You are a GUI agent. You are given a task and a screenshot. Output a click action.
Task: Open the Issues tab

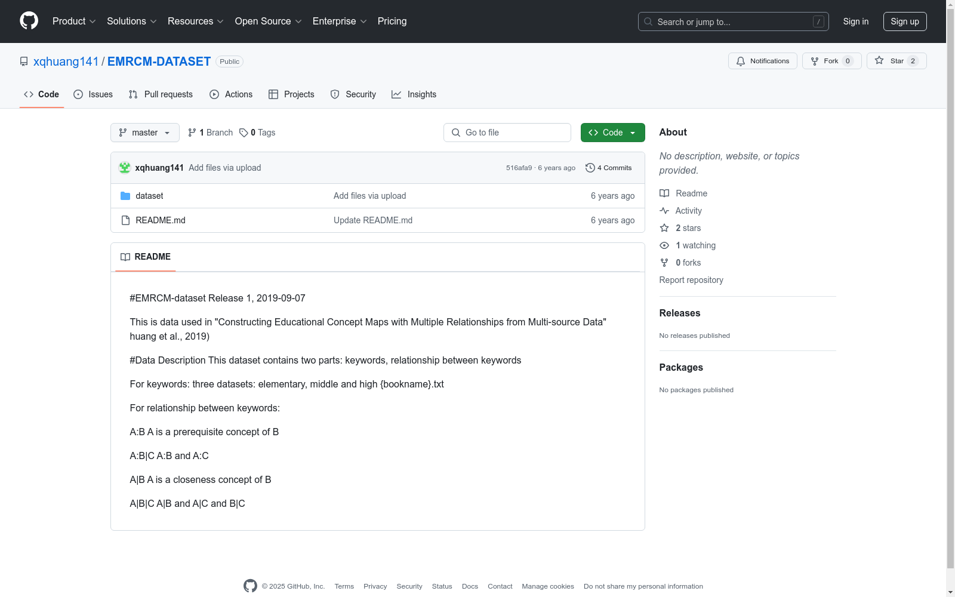click(93, 94)
